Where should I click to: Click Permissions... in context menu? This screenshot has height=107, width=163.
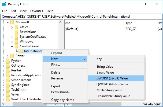61,92
